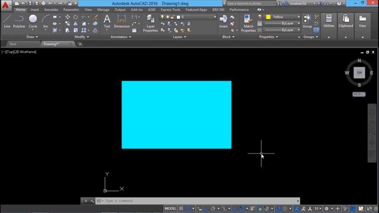
Task: Click the Insert block icon
Action: click(x=223, y=21)
